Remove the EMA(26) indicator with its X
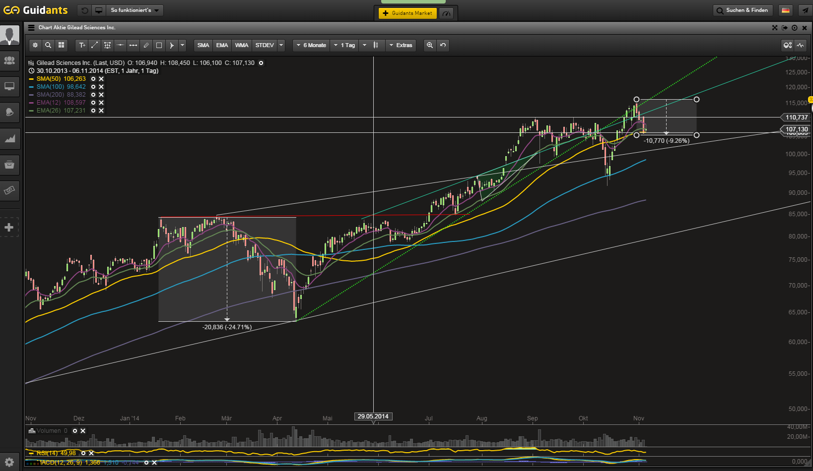This screenshot has width=813, height=471. coord(101,111)
